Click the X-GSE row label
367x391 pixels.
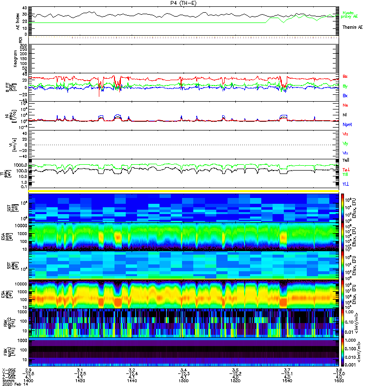click(x=9, y=370)
